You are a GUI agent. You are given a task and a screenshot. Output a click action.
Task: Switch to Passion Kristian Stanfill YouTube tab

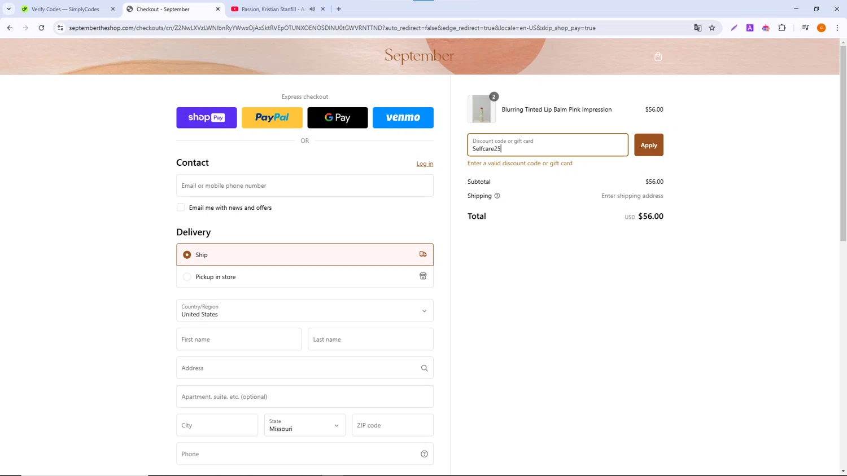pyautogui.click(x=273, y=9)
